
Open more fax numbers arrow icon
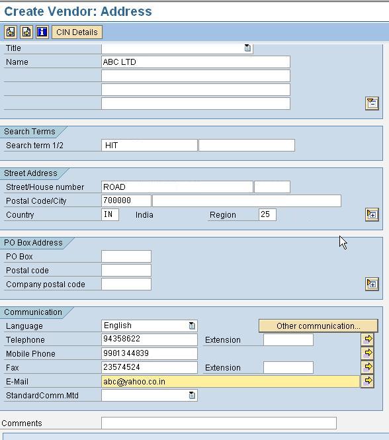367,367
